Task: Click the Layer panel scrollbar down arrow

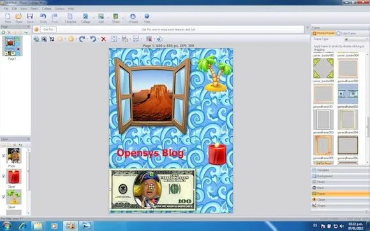Action: click(29, 213)
